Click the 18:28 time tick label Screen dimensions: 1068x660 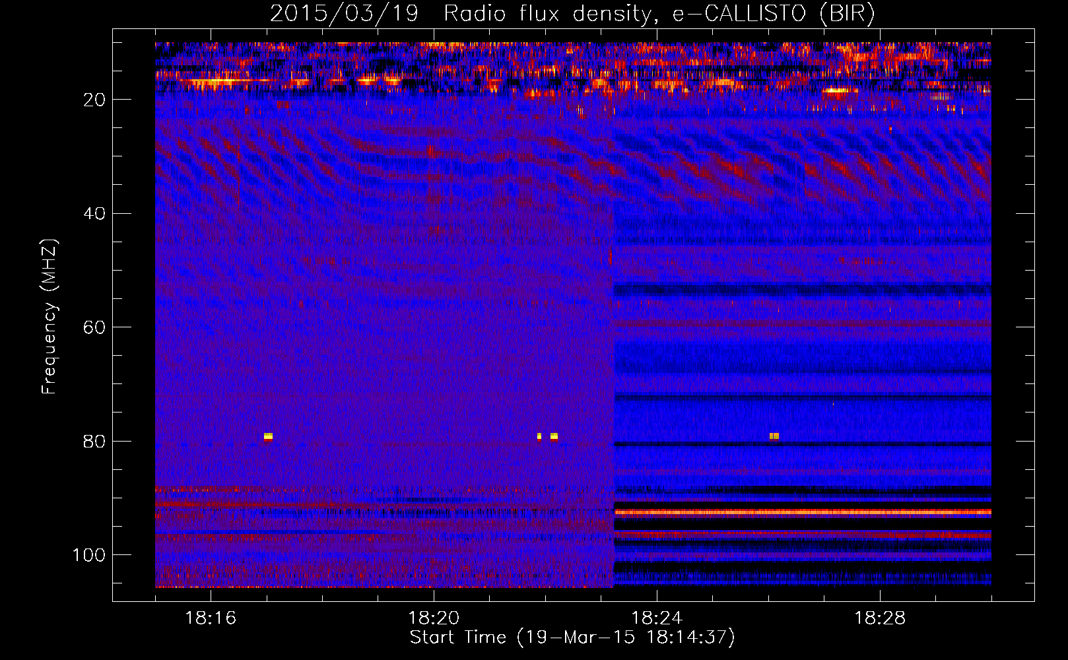(x=880, y=618)
